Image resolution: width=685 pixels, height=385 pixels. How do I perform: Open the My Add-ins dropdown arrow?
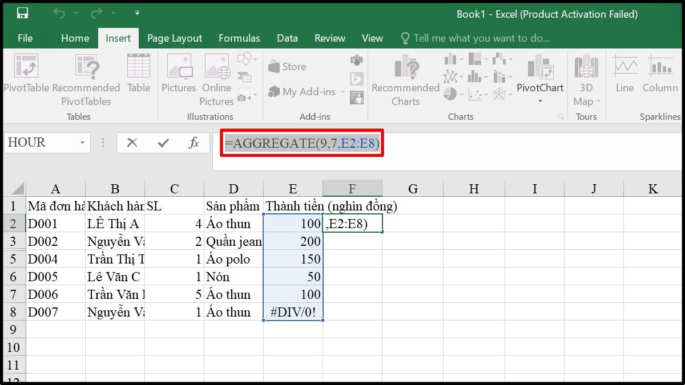[344, 91]
